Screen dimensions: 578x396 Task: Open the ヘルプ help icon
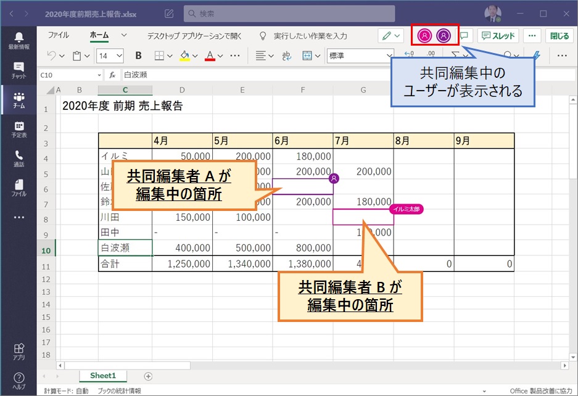(x=19, y=381)
